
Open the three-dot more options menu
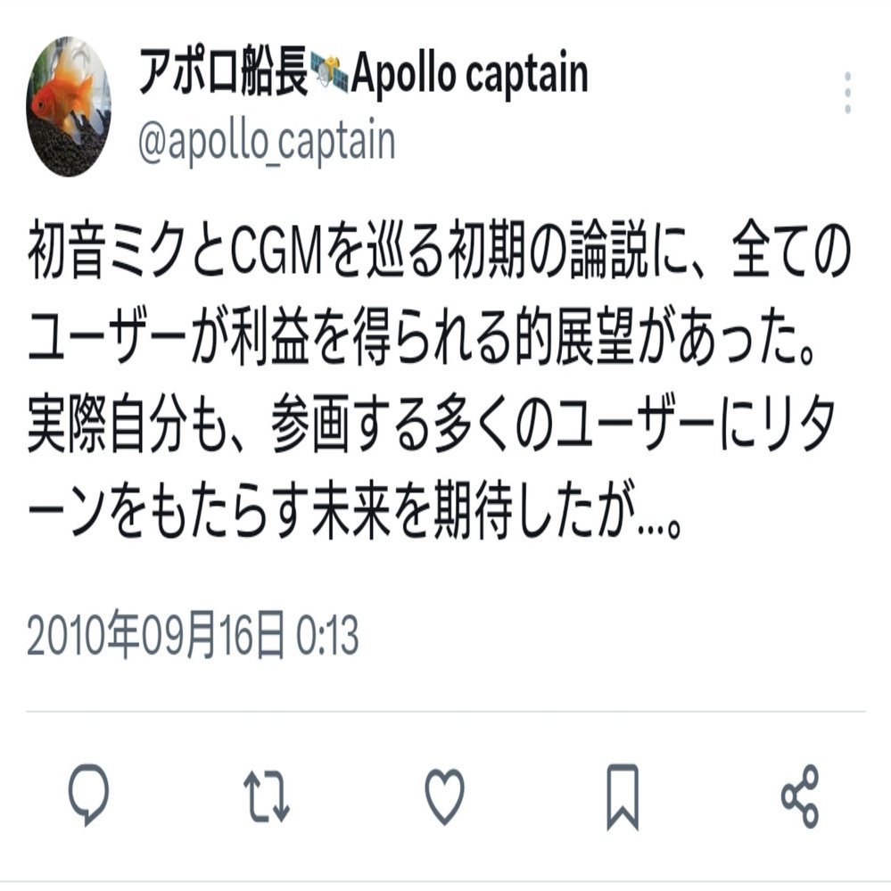(x=847, y=93)
